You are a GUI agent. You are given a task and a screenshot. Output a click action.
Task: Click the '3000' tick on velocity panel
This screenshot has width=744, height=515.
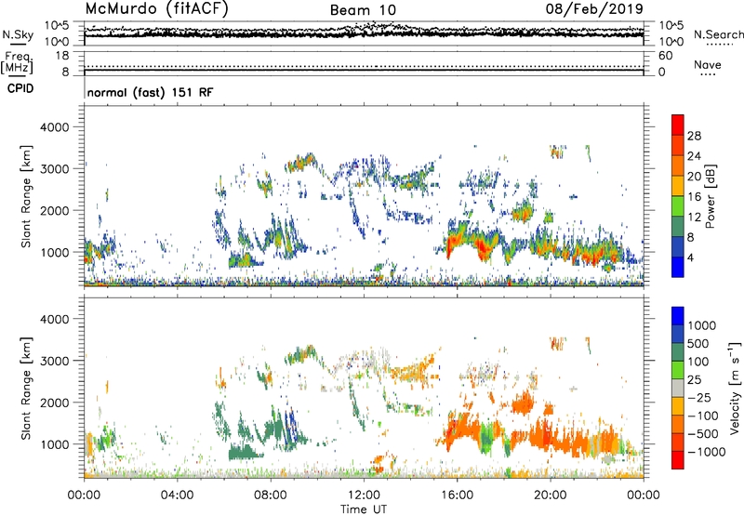pos(54,361)
